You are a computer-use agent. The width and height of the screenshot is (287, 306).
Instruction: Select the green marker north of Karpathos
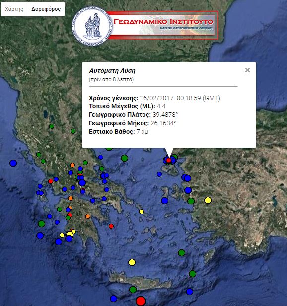pyautogui.click(x=181, y=253)
